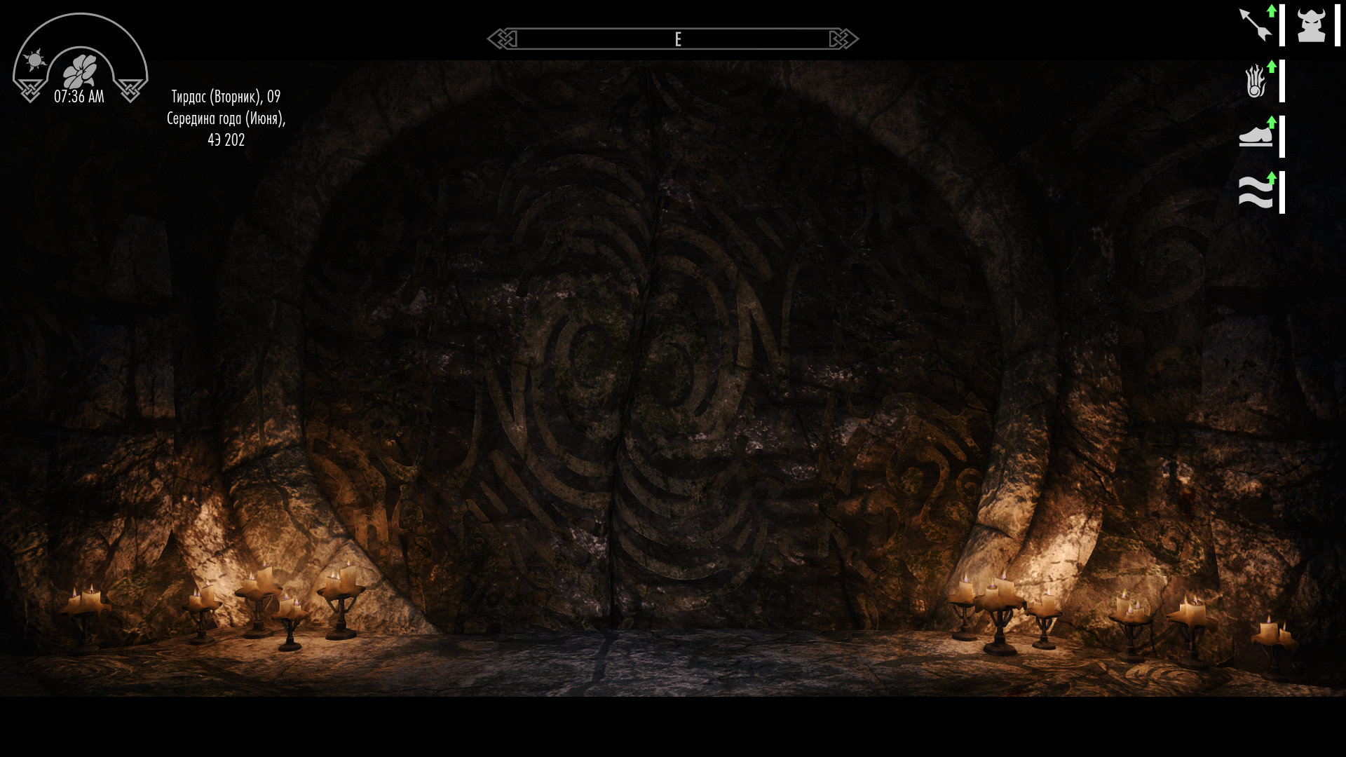Viewport: 1346px width, 757px height.
Task: Click the E direction marker on compass
Action: (678, 39)
